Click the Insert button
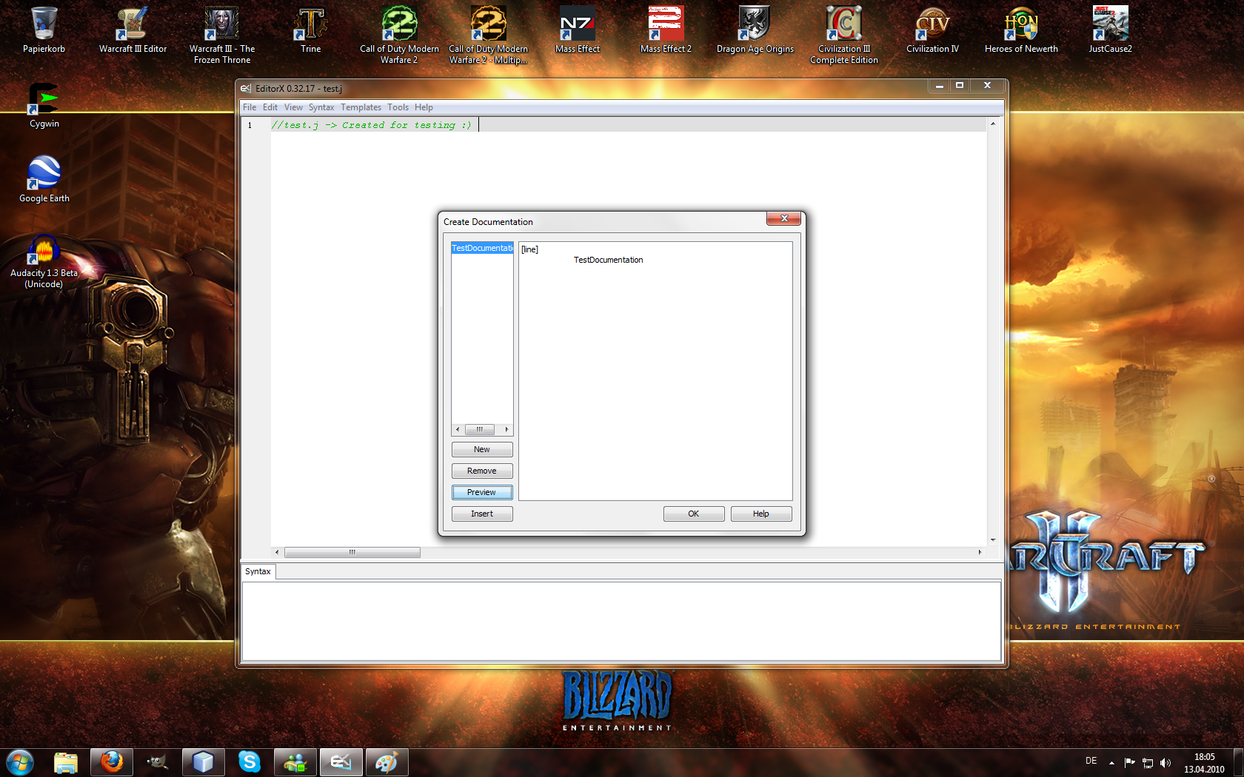 tap(482, 514)
